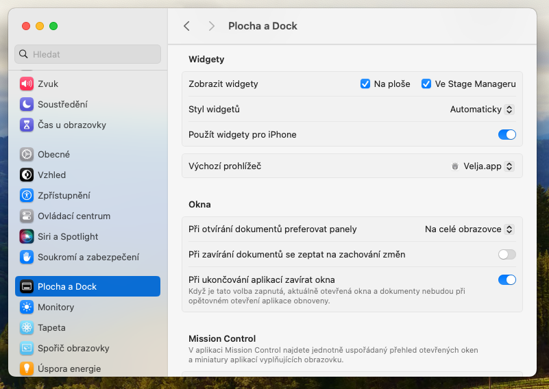The image size is (549, 389).
Task: Click the Tapeta wallpaper icon
Action: [x=27, y=327]
